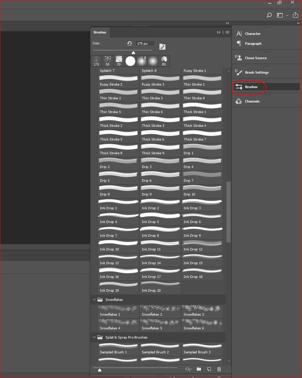Select the Sampled Brush 1 preset

click(x=119, y=349)
